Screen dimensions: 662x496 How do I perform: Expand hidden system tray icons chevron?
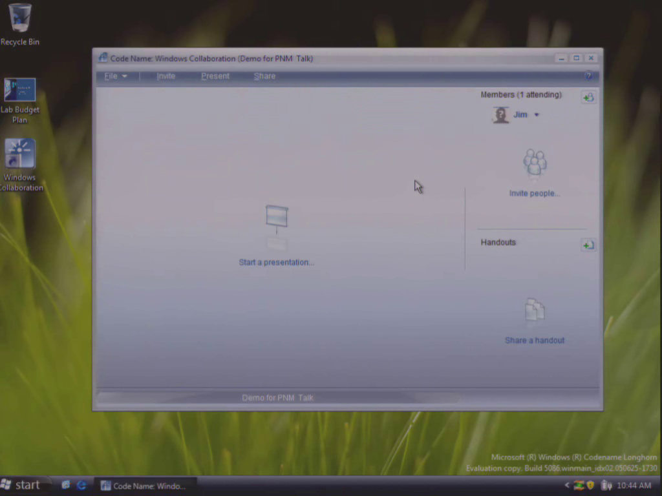pyautogui.click(x=567, y=486)
